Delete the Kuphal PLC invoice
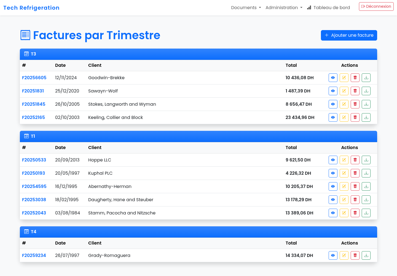397x276 pixels. tap(355, 173)
